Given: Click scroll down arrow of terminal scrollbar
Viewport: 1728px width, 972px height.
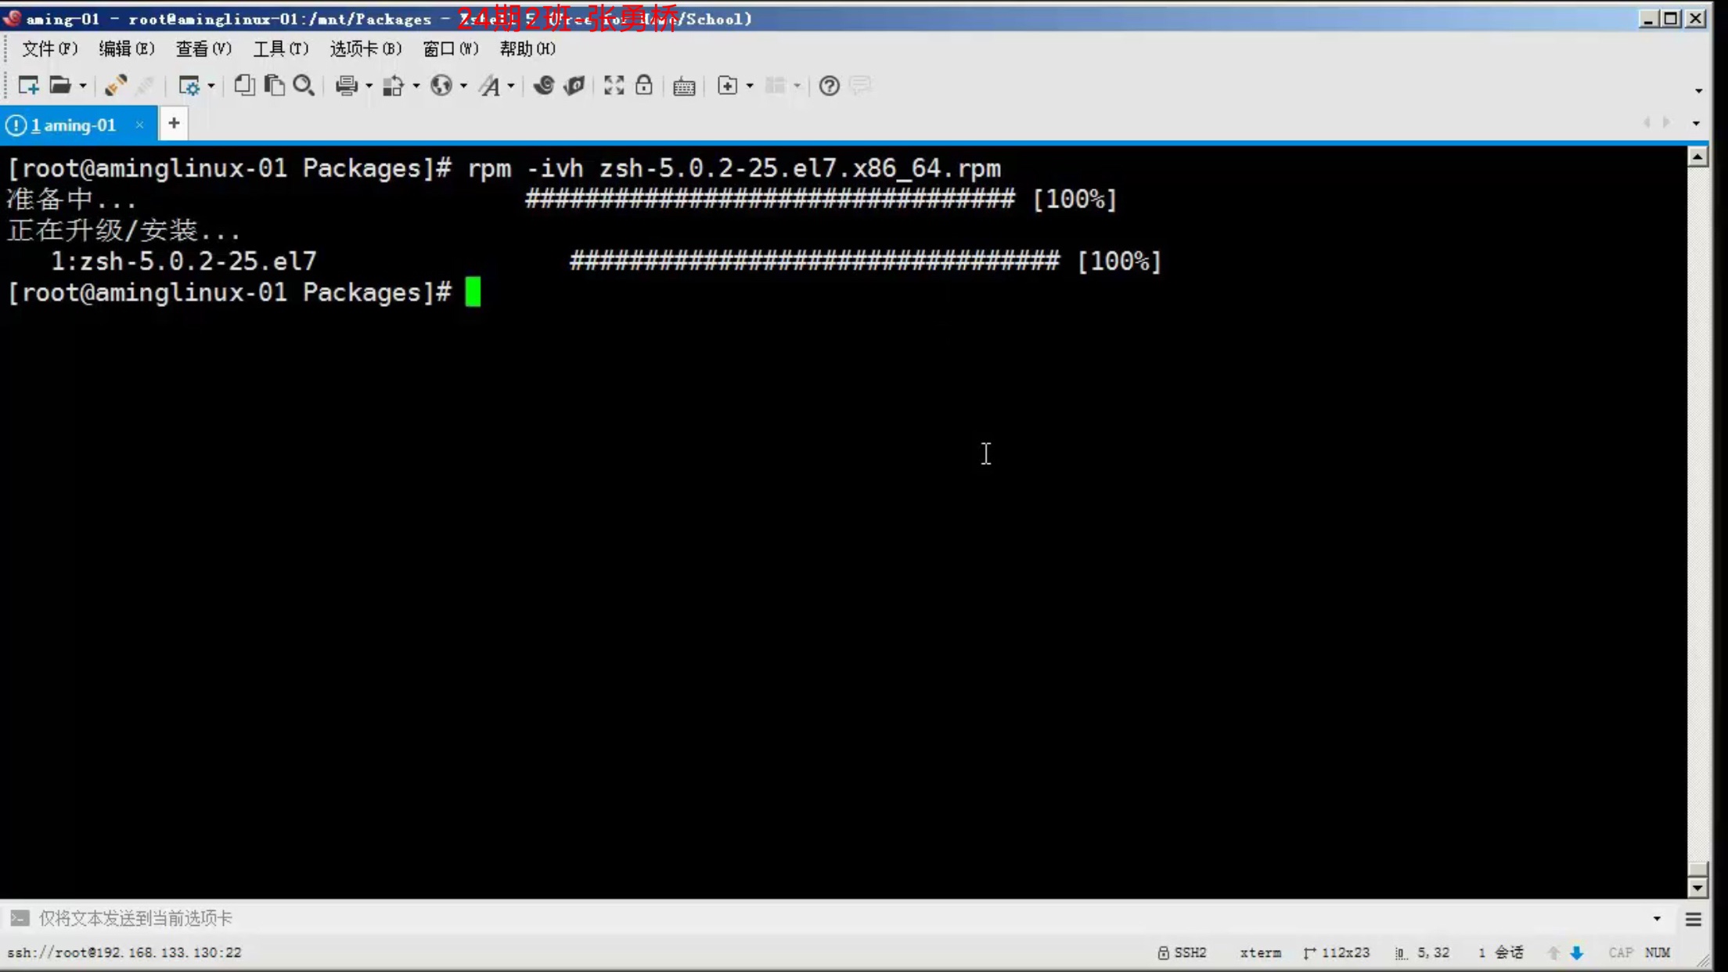Looking at the screenshot, I should tap(1697, 887).
